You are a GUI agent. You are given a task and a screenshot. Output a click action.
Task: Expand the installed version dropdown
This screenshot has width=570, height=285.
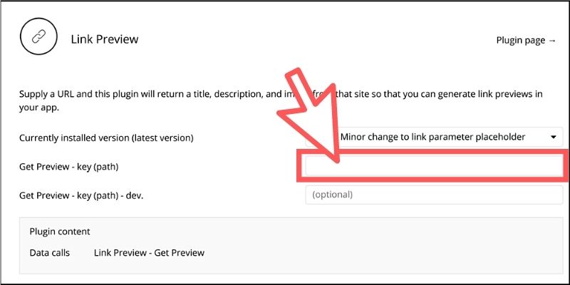click(434, 137)
